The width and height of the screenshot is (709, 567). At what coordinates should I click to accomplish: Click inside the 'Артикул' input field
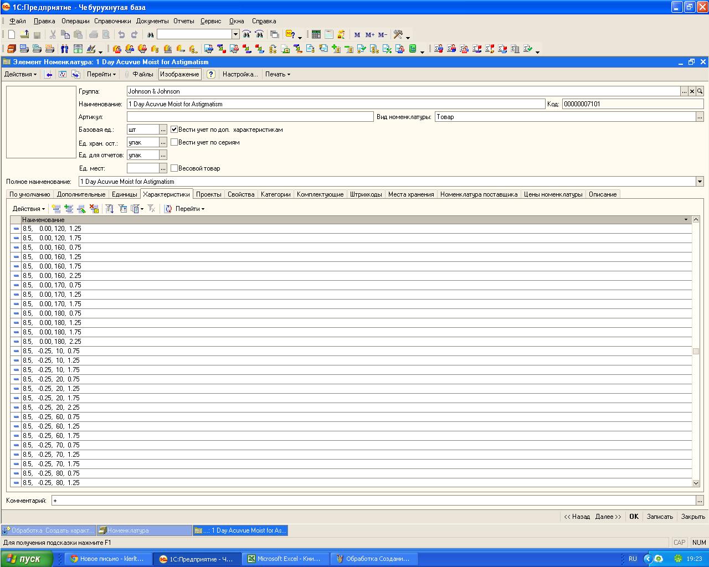(x=250, y=117)
